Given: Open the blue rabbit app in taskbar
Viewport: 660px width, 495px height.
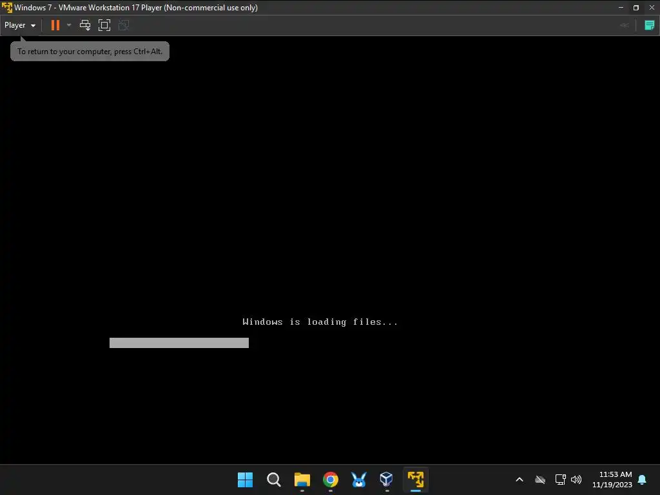Looking at the screenshot, I should click(x=358, y=480).
